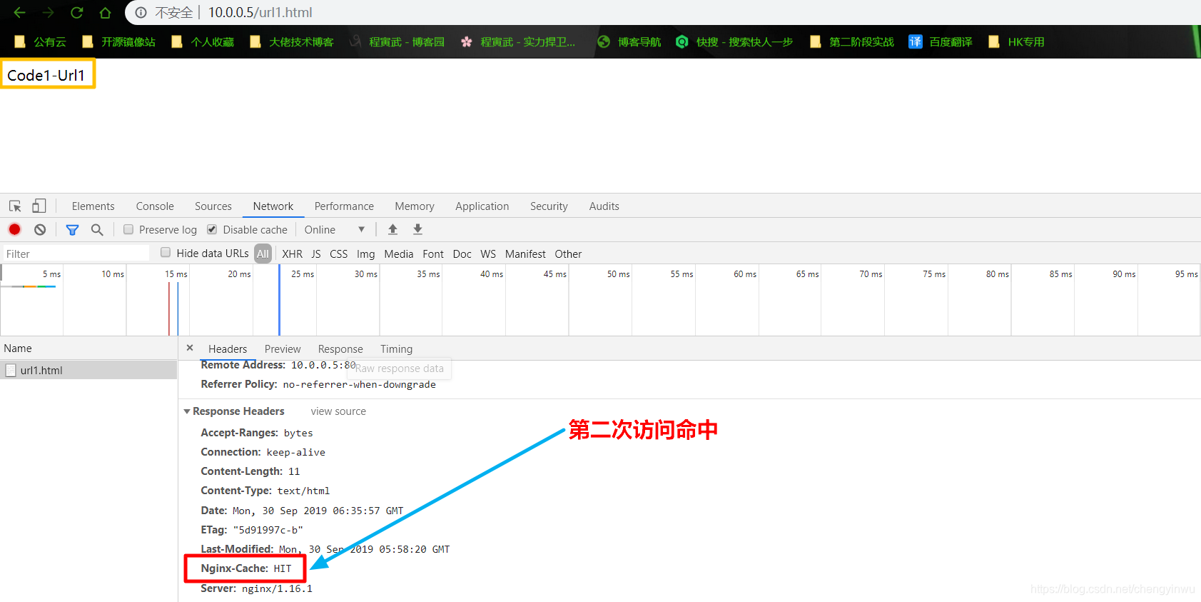Screen dimensions: 1201x602
Task: Switch to the Timing detail tab
Action: click(x=396, y=348)
